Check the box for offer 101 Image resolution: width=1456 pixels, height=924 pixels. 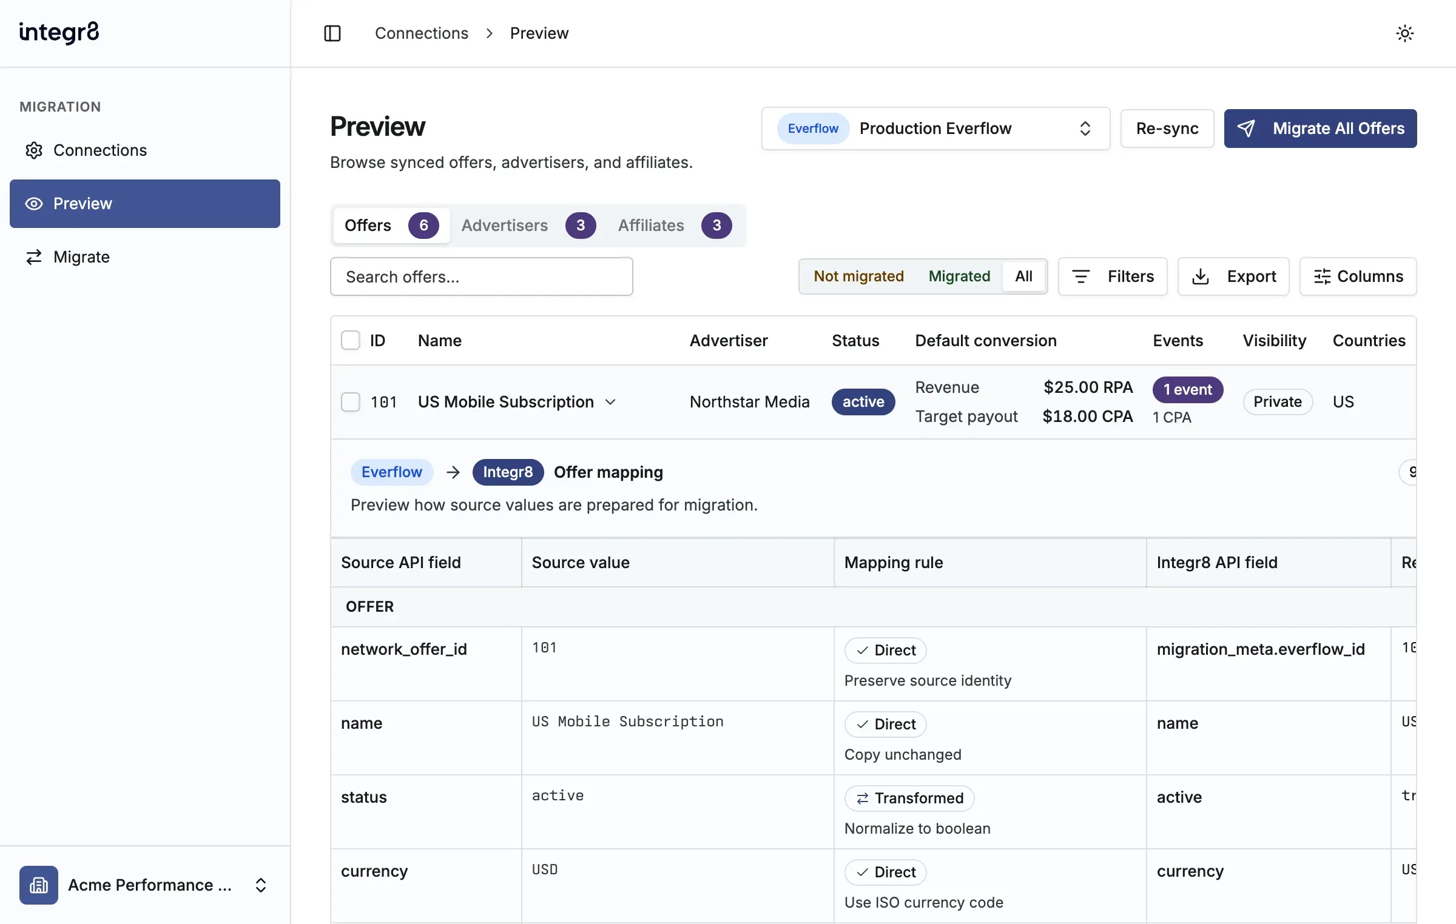point(351,402)
